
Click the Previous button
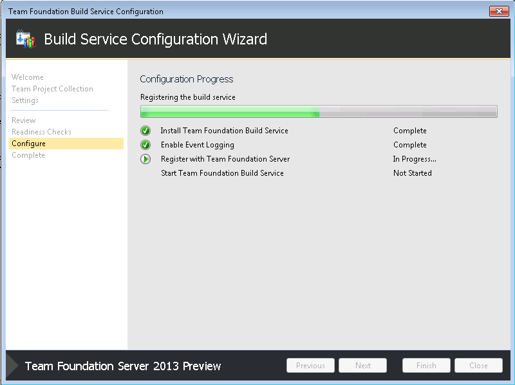coord(310,365)
